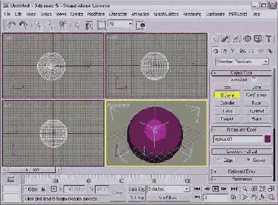Select the Select and Link tool

point(38,25)
